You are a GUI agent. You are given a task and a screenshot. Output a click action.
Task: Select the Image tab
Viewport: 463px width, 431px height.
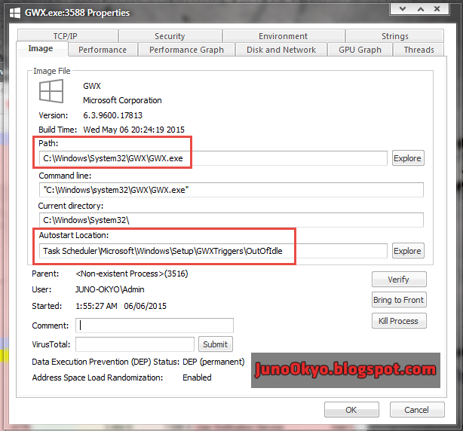[x=41, y=48]
